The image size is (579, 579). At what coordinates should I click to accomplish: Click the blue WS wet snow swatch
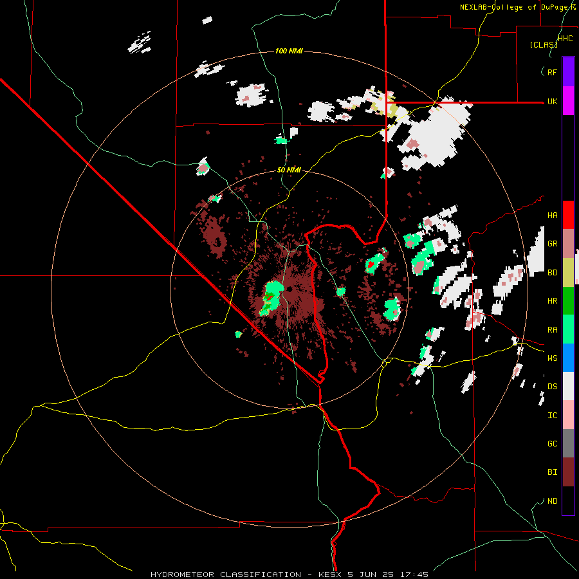(568, 358)
